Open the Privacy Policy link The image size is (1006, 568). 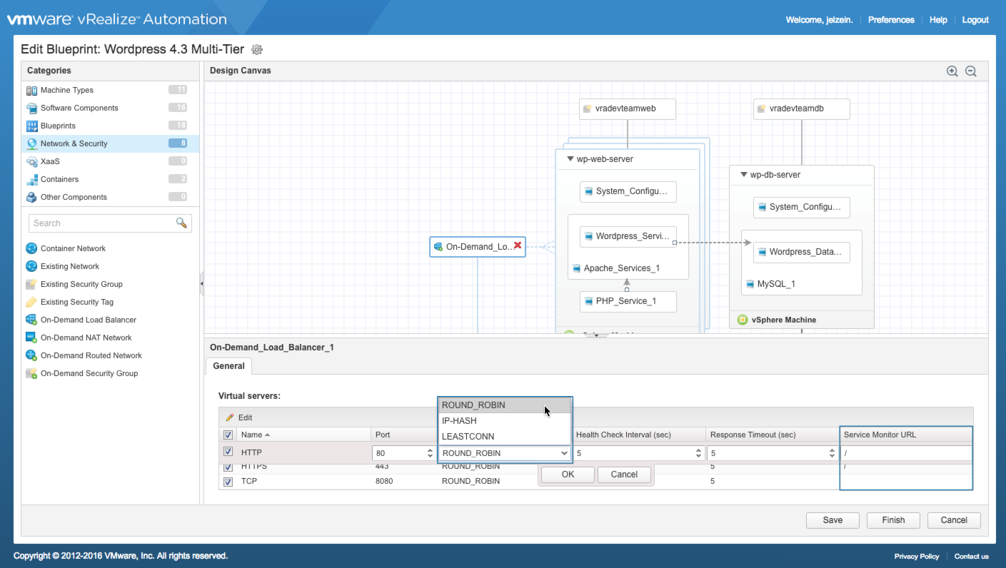pos(917,557)
